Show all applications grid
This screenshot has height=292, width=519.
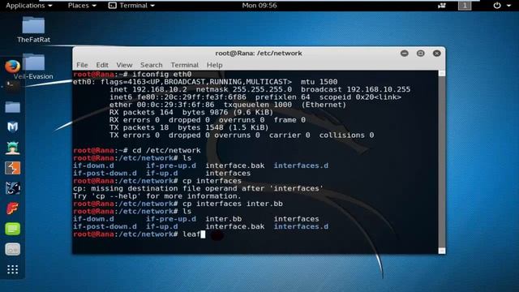pos(13,269)
